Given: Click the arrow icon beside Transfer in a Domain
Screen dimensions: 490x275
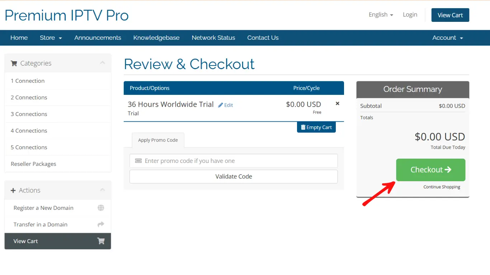Looking at the screenshot, I should (x=101, y=224).
